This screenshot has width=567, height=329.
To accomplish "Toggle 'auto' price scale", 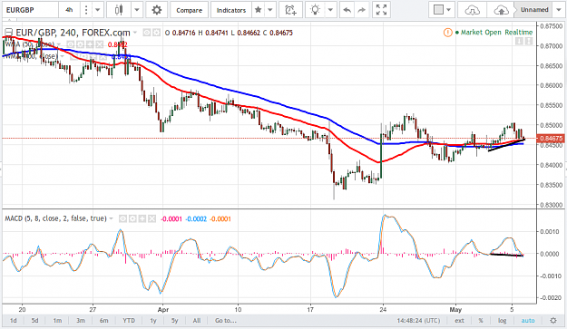I will 528,320.
